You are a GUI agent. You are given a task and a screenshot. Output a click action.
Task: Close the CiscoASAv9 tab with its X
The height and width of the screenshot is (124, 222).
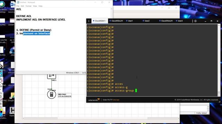[x=105, y=21]
